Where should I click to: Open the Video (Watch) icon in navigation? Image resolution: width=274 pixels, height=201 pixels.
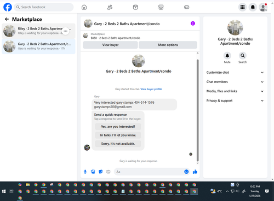tap(135, 7)
